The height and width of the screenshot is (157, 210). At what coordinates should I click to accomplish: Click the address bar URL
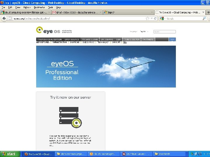[32, 19]
